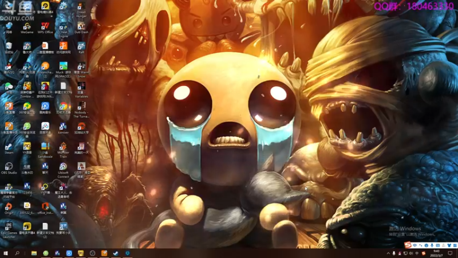Launch WeGame from the desktop
Screen dimensions: 458x258
tap(27, 28)
